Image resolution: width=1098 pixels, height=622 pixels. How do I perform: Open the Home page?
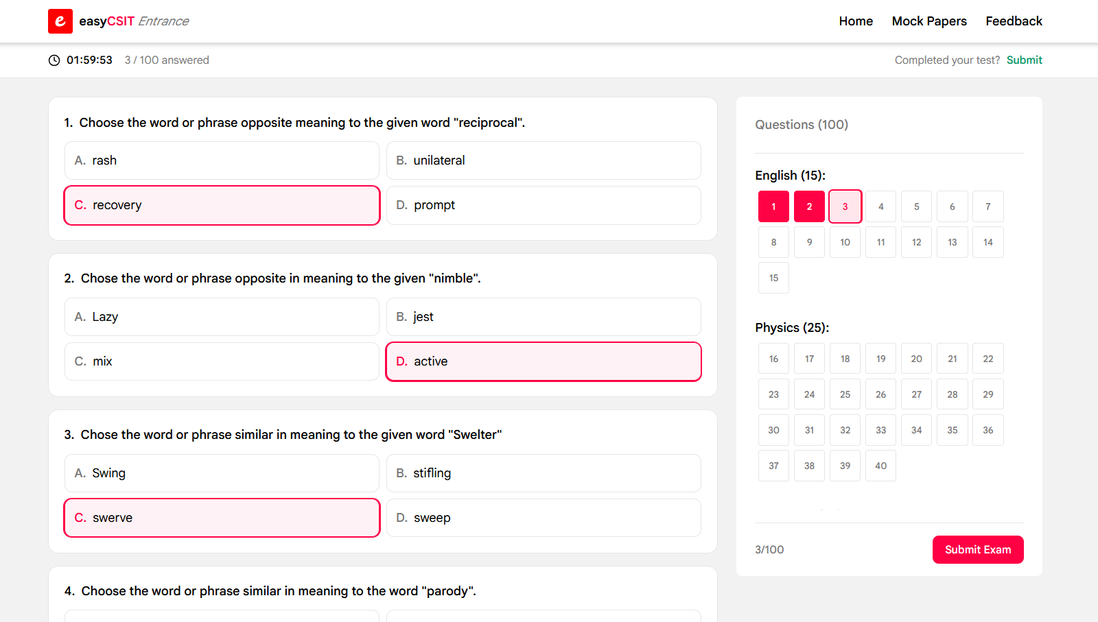pyautogui.click(x=856, y=21)
